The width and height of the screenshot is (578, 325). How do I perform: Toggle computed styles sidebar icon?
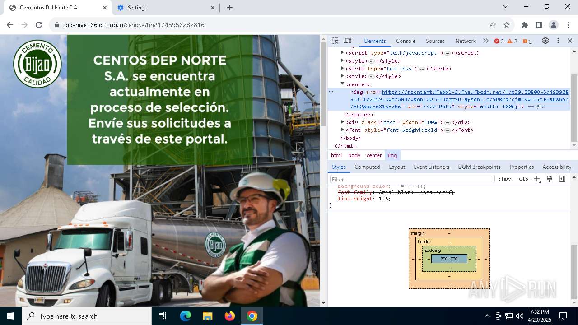pos(562,179)
